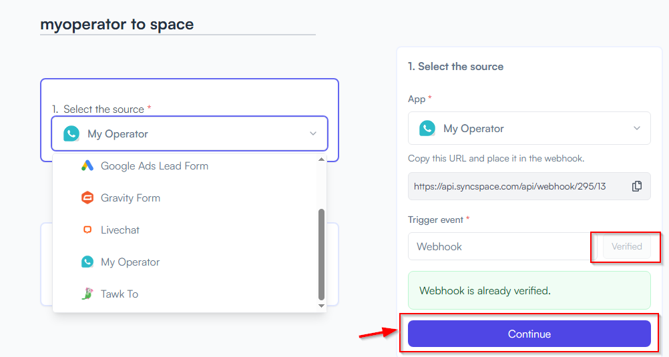This screenshot has height=357, width=669.
Task: Click My Operator icon in source selector
Action: point(71,133)
